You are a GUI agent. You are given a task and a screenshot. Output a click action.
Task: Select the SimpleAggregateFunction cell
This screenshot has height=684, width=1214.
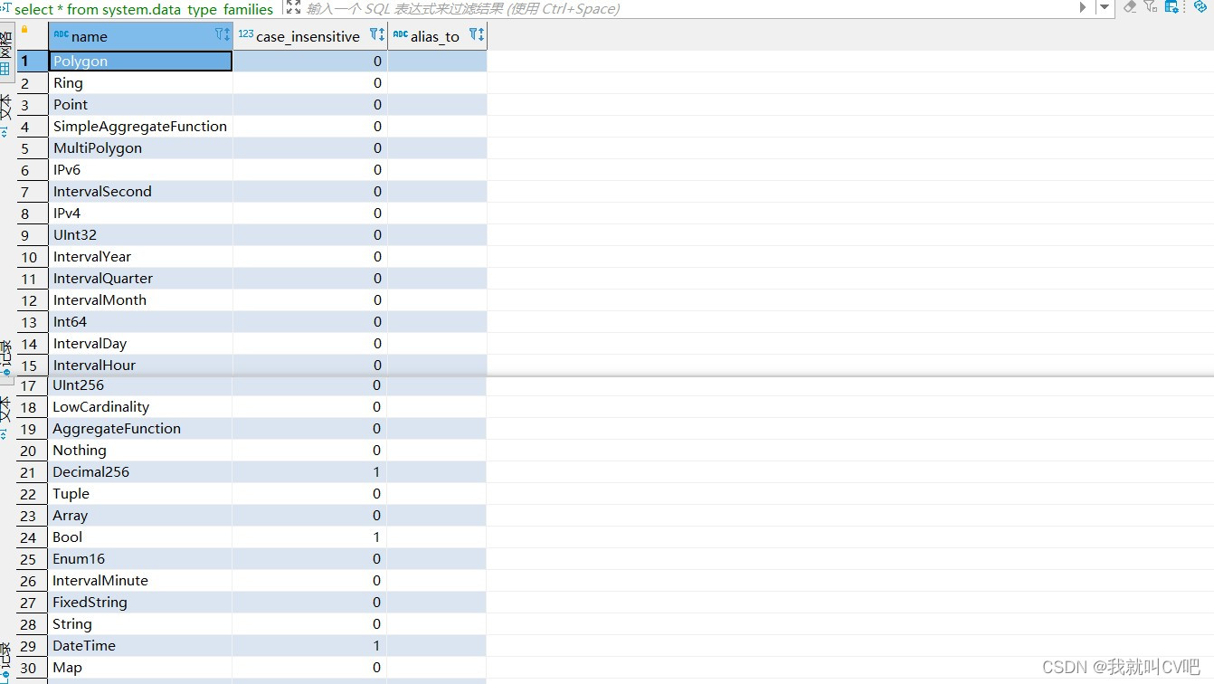pos(141,127)
